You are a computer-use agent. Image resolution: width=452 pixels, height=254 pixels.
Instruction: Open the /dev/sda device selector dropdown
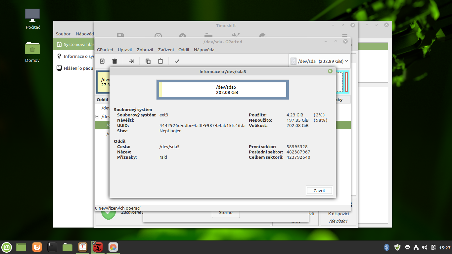point(319,61)
